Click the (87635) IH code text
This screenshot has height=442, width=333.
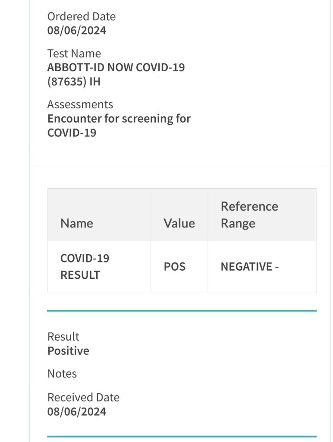[73, 82]
